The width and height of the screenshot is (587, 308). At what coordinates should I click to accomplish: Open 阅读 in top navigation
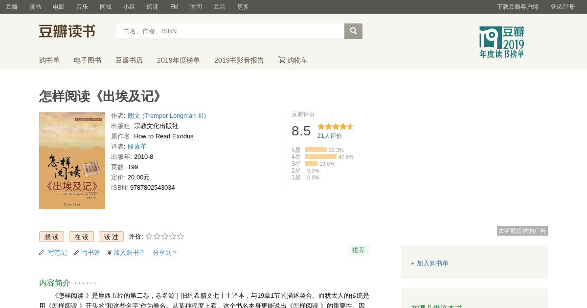click(153, 7)
